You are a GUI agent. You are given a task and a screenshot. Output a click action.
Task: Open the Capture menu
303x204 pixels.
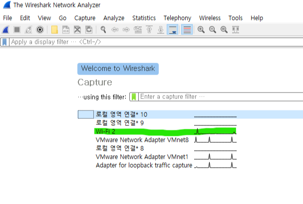85,18
